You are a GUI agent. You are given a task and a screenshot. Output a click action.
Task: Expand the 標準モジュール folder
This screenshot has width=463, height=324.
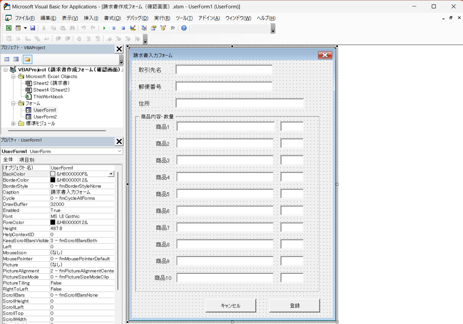pyautogui.click(x=13, y=124)
